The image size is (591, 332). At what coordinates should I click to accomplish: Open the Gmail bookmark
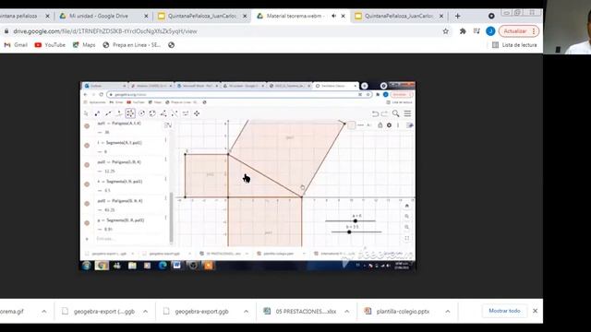tap(16, 45)
